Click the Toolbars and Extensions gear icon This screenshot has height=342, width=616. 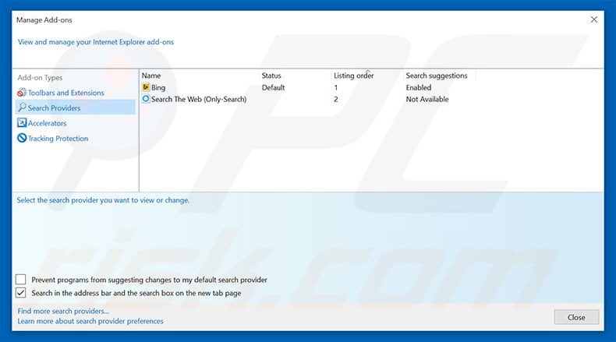22,93
